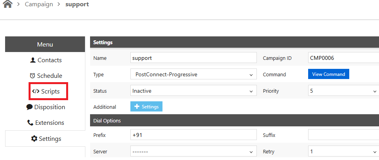Click the plus icon on Additional Settings

click(x=137, y=106)
